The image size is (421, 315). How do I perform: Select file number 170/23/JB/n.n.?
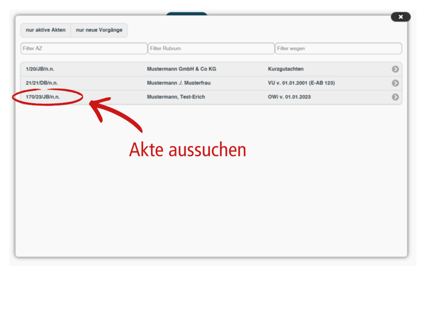tap(43, 97)
